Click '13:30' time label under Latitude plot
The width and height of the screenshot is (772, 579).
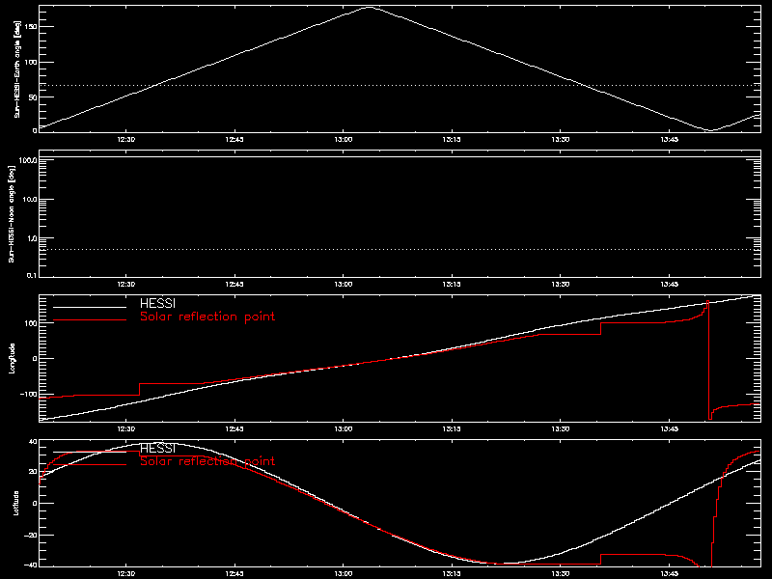click(561, 574)
